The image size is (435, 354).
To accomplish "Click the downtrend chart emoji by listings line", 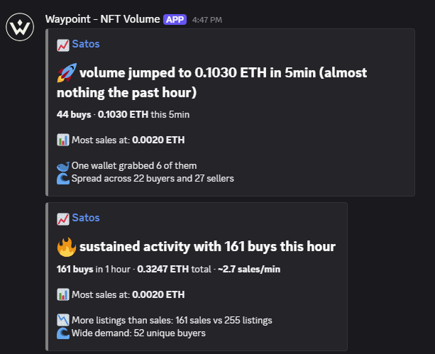I will 63,320.
